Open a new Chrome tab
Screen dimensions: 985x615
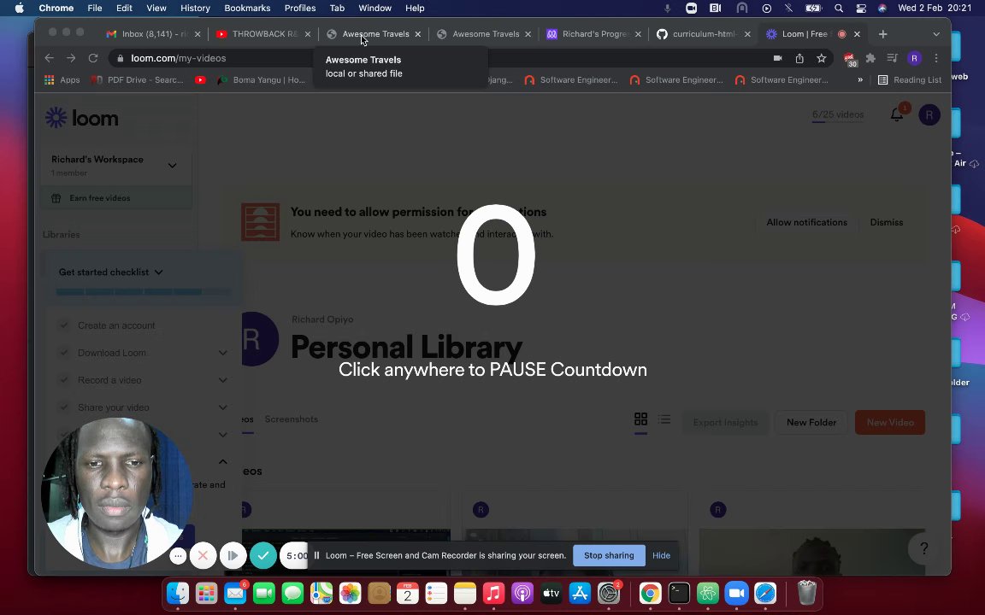882,34
